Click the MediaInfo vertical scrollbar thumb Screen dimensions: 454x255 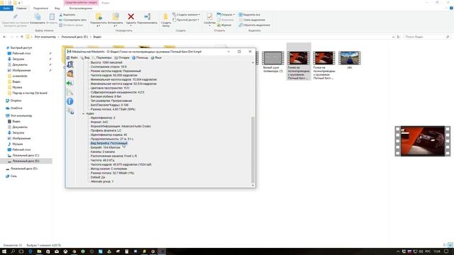[x=253, y=149]
